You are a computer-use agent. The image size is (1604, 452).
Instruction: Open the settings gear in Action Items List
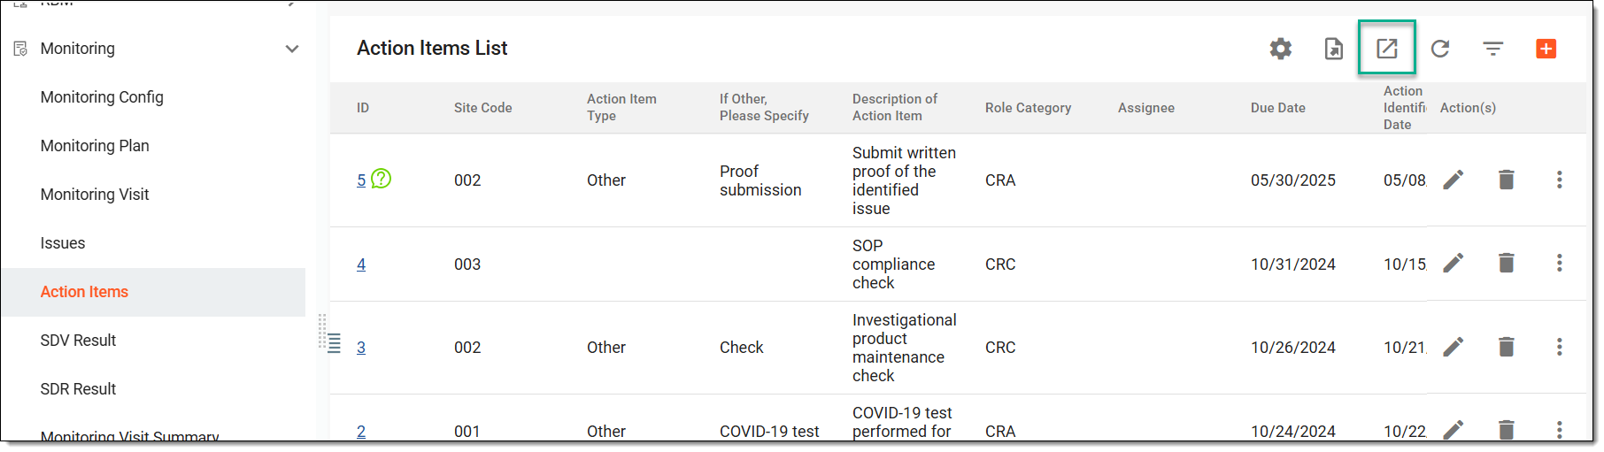[1280, 49]
